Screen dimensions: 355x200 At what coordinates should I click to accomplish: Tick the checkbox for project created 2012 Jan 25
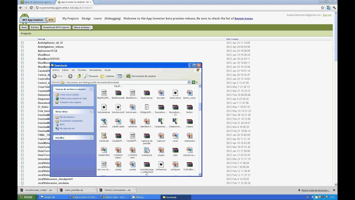22,135
